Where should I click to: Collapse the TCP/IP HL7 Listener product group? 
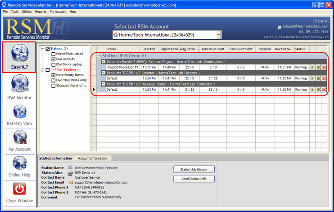point(104,73)
